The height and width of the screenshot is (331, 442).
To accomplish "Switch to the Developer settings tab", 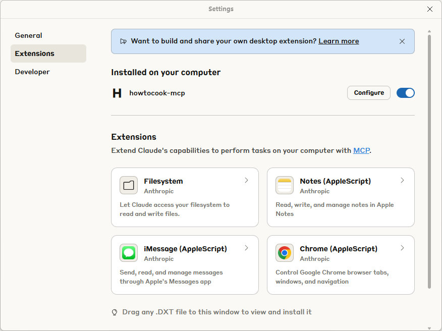I will tap(32, 72).
